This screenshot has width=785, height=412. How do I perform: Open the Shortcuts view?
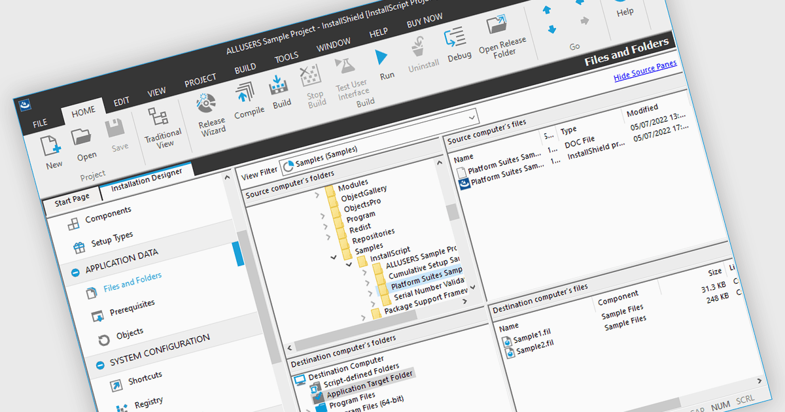pyautogui.click(x=145, y=378)
